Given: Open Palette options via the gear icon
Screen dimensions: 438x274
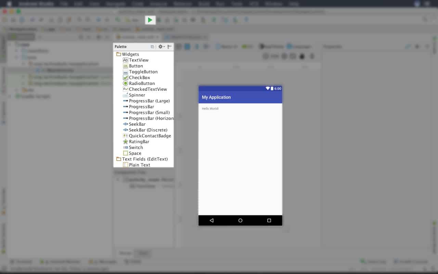Looking at the screenshot, I should (x=160, y=47).
